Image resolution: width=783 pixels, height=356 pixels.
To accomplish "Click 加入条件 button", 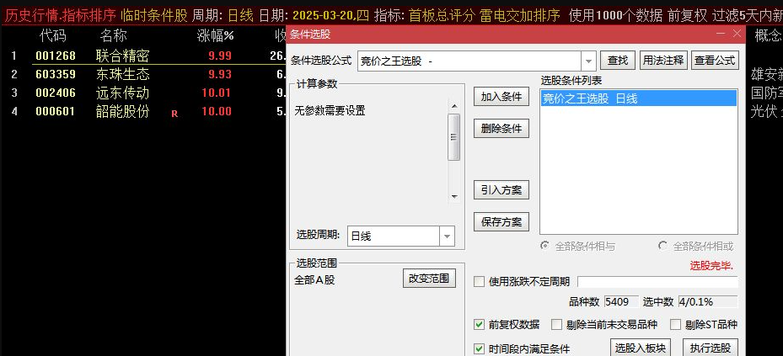I will point(501,97).
